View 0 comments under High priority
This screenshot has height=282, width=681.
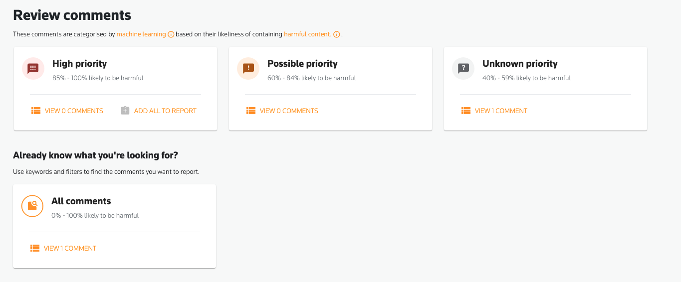click(74, 111)
